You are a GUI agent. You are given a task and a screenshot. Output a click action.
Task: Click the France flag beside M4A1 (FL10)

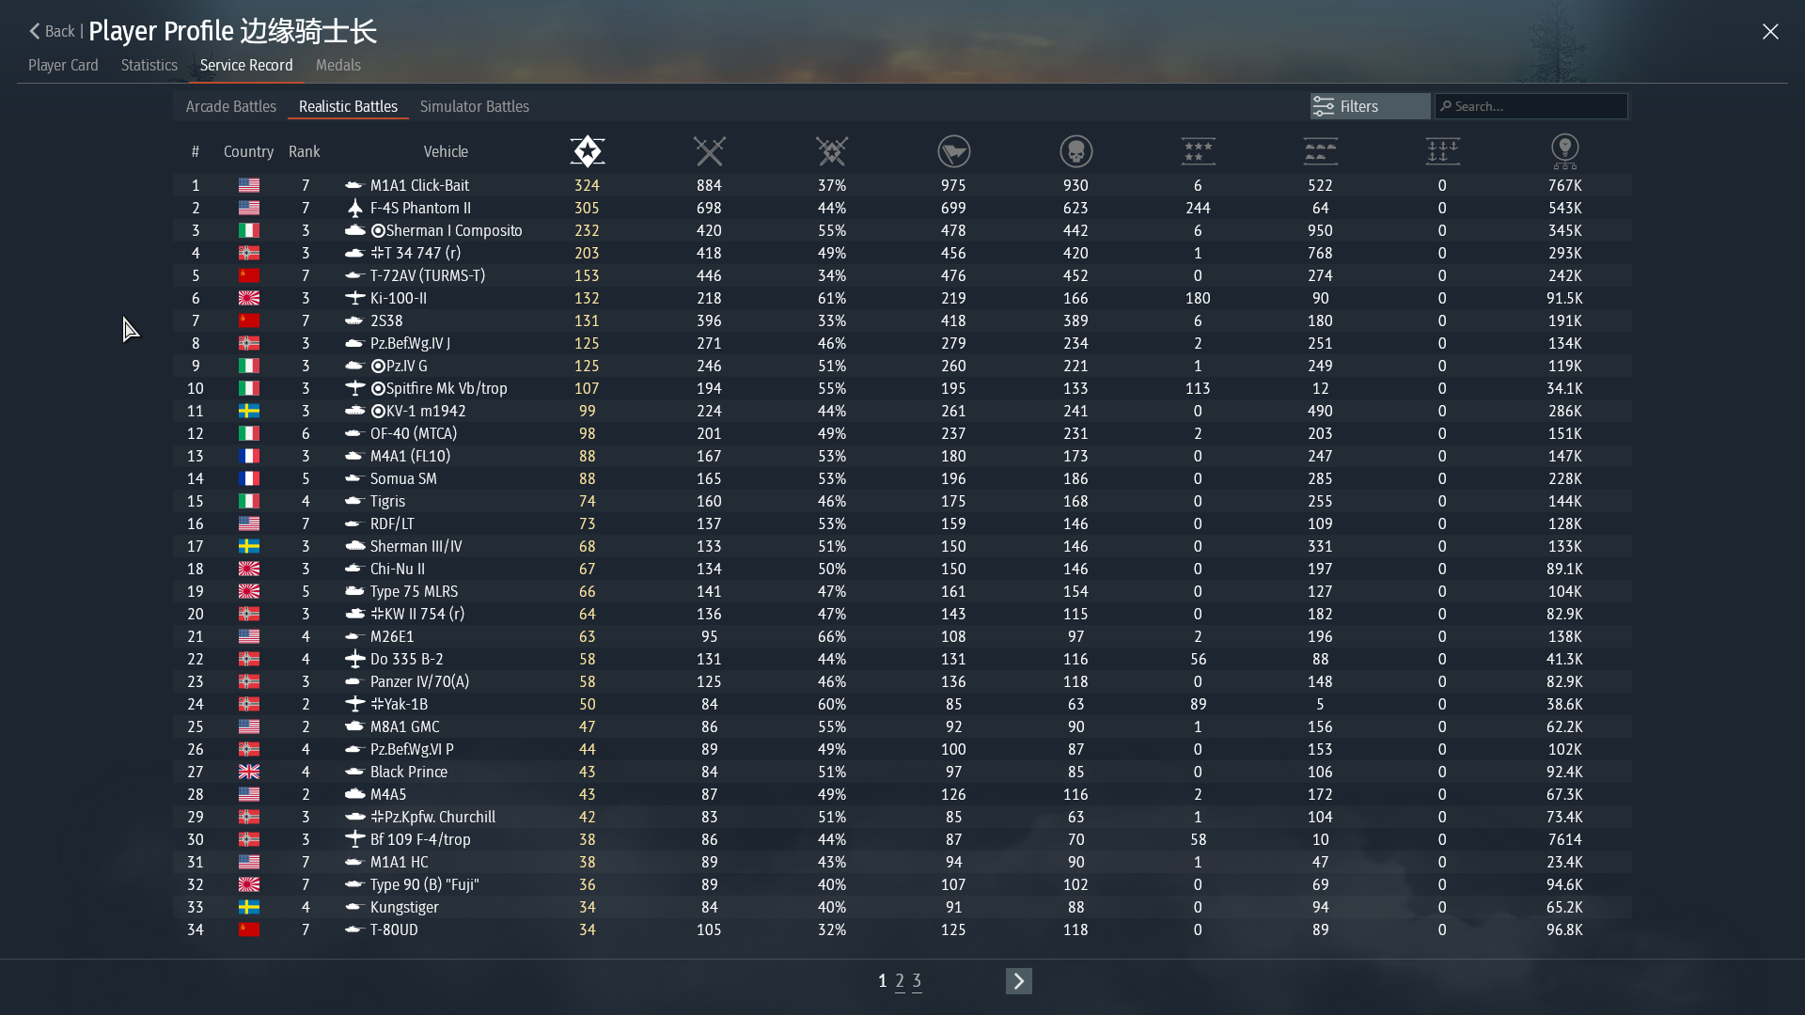(x=248, y=456)
